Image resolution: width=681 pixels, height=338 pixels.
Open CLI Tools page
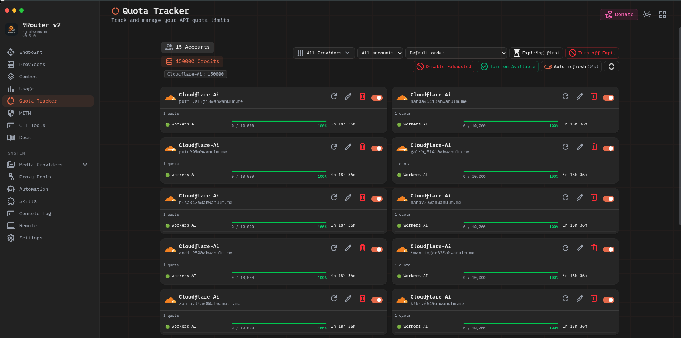click(x=48, y=125)
